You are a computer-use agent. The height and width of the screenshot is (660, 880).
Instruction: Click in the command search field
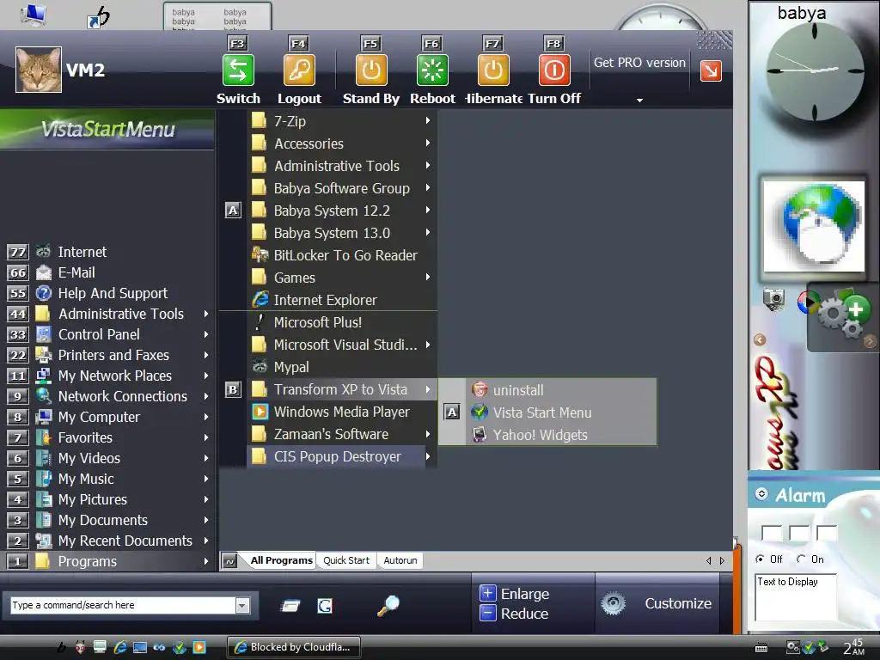[122, 606]
